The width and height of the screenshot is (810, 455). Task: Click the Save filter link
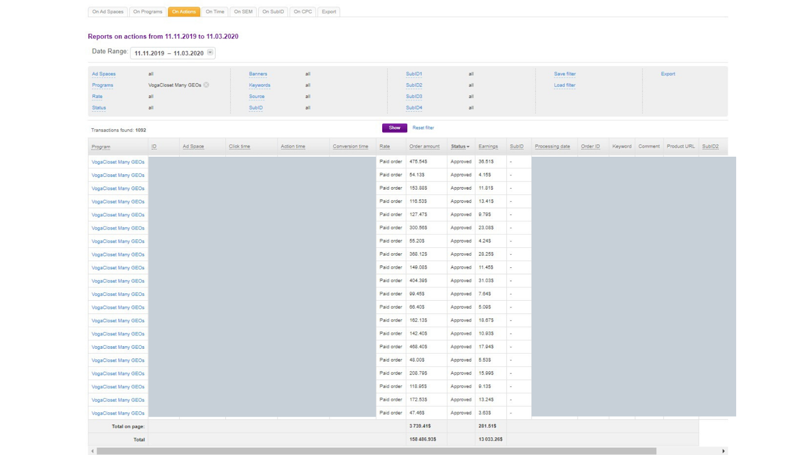coord(564,74)
